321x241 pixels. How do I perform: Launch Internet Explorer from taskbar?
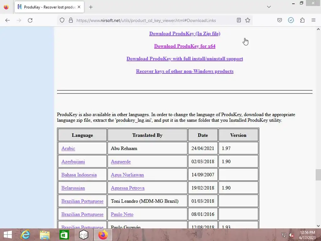tap(26, 235)
